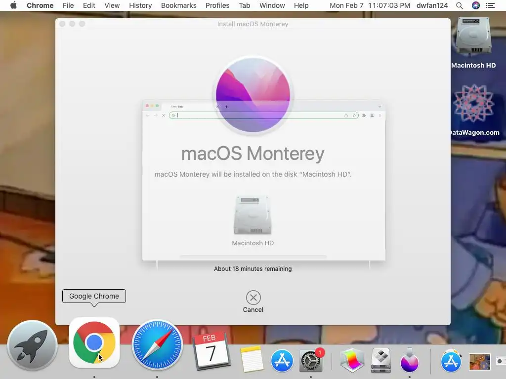506x379 pixels.
Task: Open Chrome's Extensions puzzle icon
Action: point(364,115)
